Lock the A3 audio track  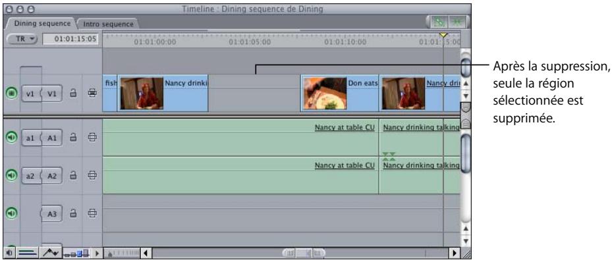coord(73,213)
